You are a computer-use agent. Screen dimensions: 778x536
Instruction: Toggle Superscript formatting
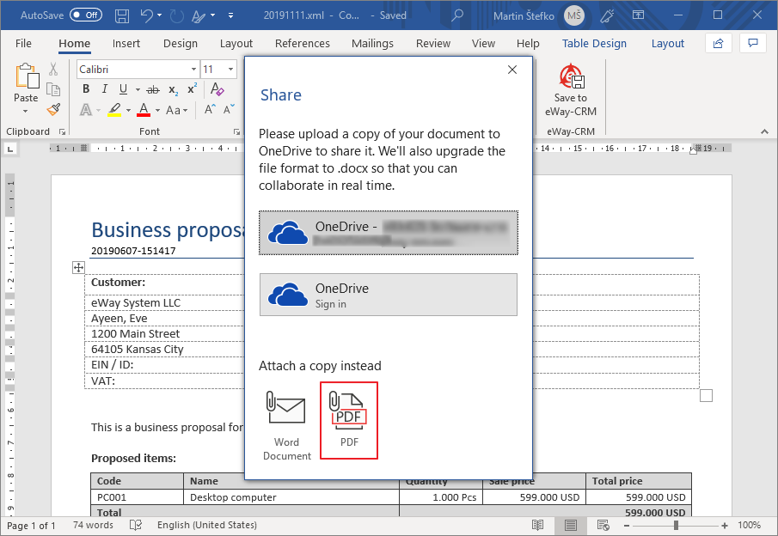[x=192, y=88]
